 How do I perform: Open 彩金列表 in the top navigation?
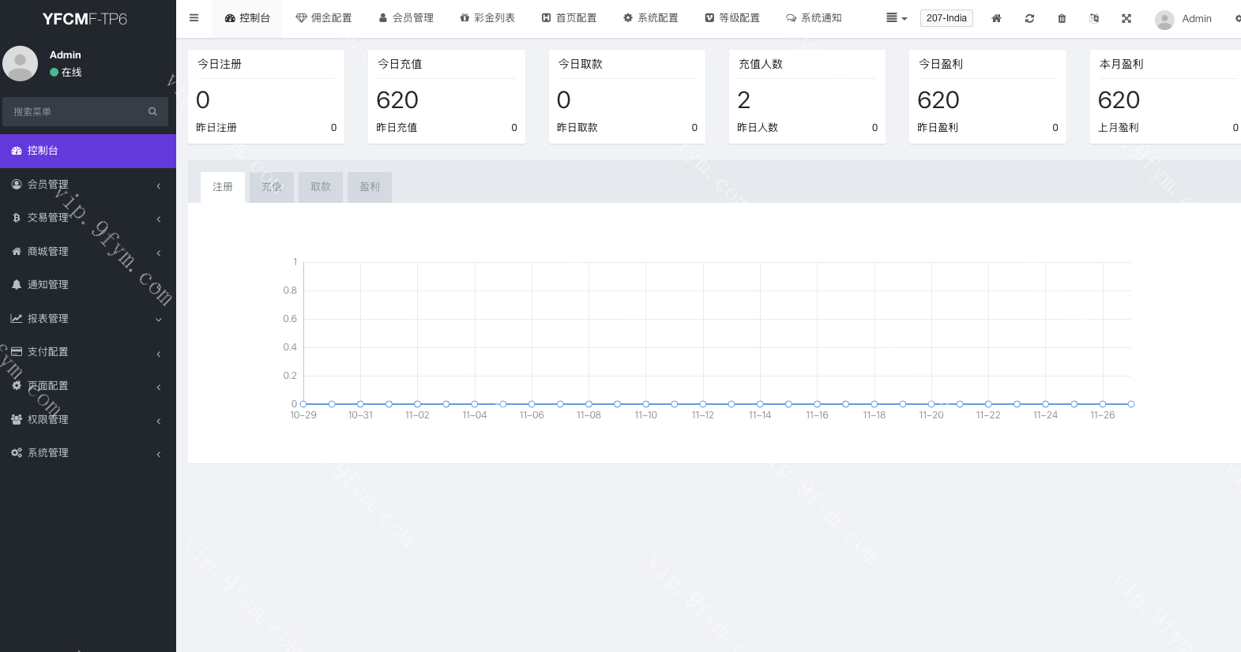click(487, 18)
